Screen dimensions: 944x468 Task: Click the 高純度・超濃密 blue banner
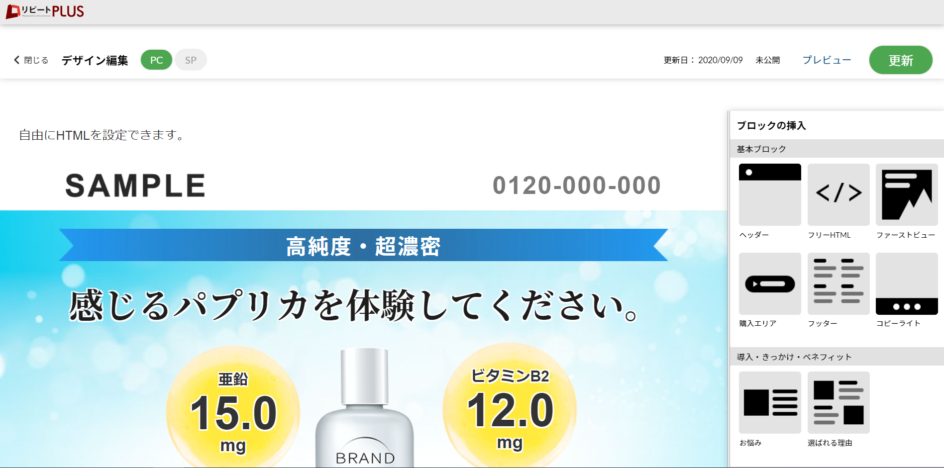[x=363, y=245]
